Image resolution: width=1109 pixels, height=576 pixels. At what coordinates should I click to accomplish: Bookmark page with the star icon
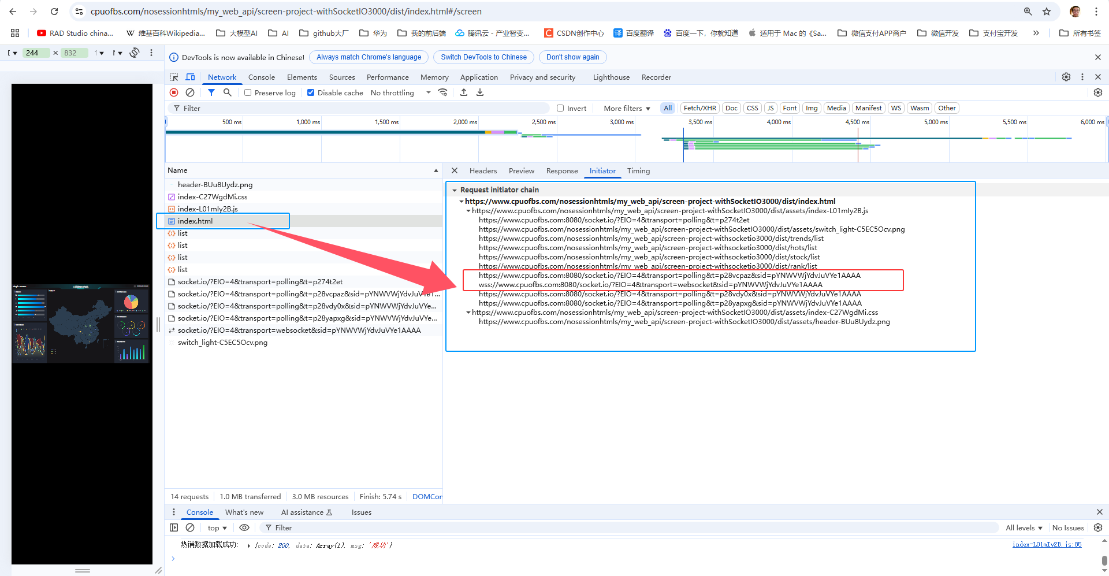(x=1047, y=12)
